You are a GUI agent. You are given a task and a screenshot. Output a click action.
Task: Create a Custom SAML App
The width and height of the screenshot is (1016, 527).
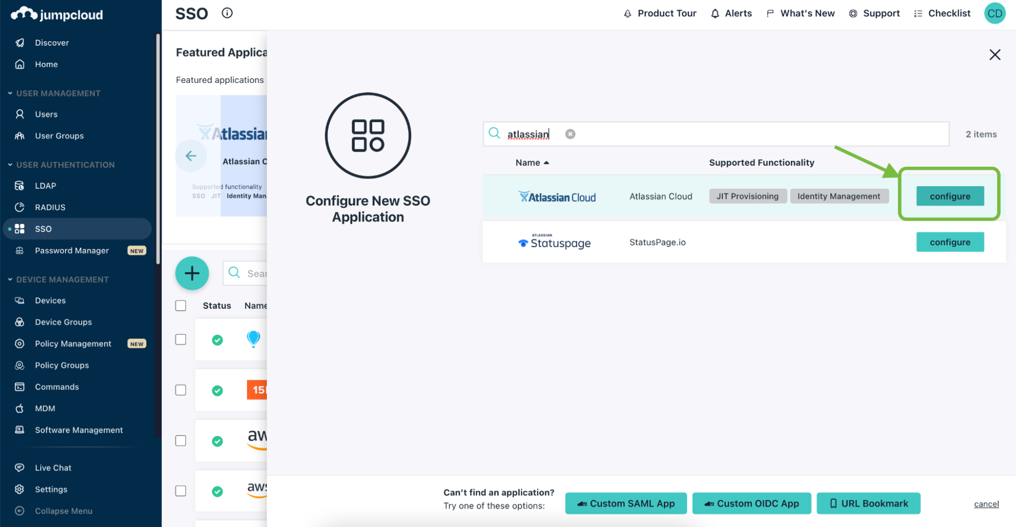626,503
